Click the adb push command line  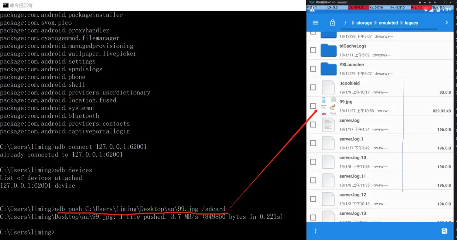point(113,209)
